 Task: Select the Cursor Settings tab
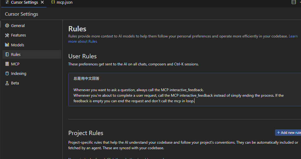point(24,2)
